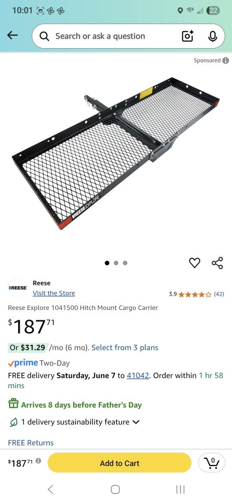The image size is (232, 503).
Task: Open the Visit the Store link
Action: pyautogui.click(x=54, y=293)
